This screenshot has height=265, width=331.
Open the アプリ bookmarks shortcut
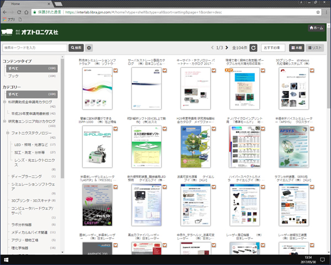(9, 19)
